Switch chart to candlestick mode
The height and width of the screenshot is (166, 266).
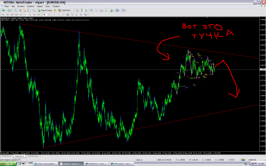(82, 10)
